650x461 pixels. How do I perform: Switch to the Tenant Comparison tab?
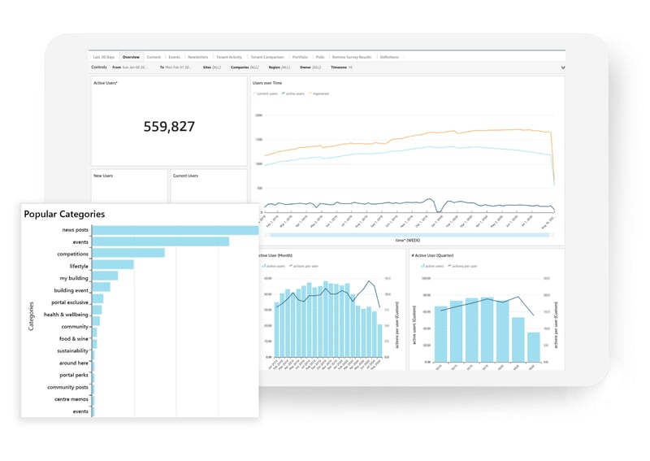click(x=267, y=58)
